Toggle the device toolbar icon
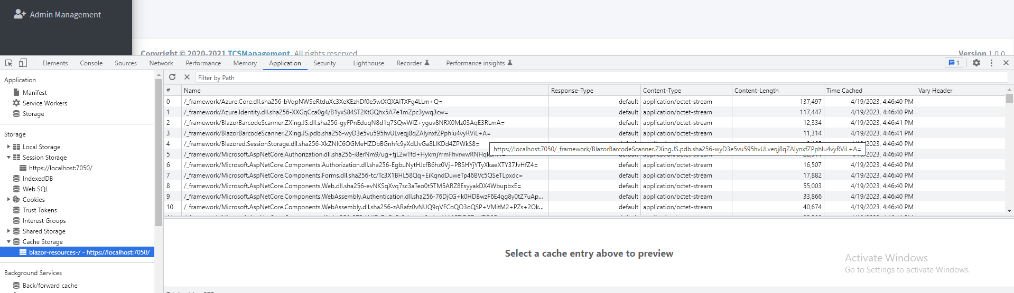 point(23,63)
